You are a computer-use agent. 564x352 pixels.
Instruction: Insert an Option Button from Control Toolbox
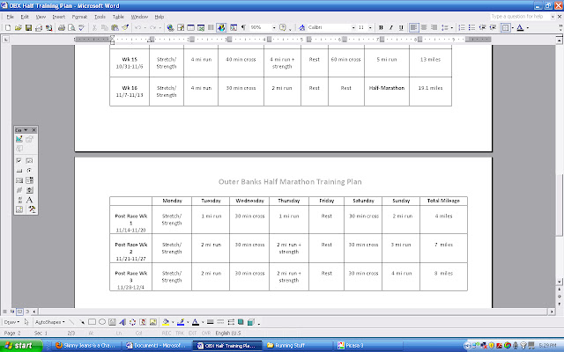pos(29,171)
